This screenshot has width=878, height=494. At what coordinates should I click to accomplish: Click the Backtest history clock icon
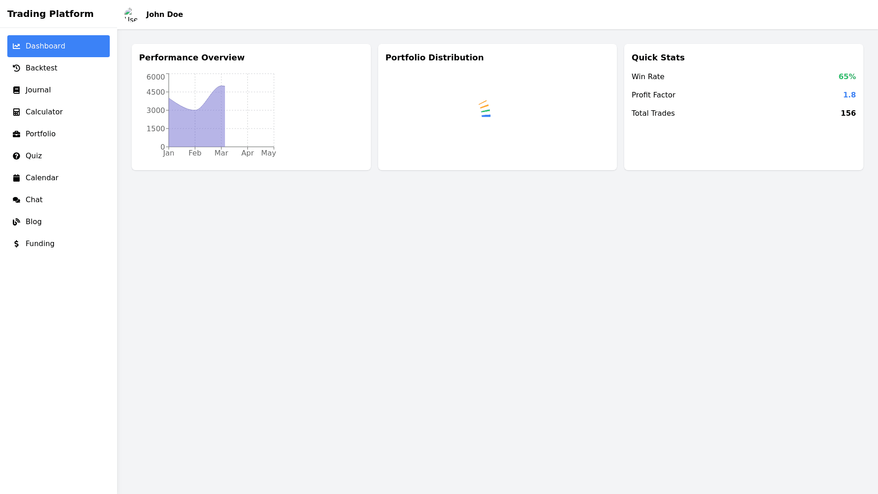click(16, 68)
